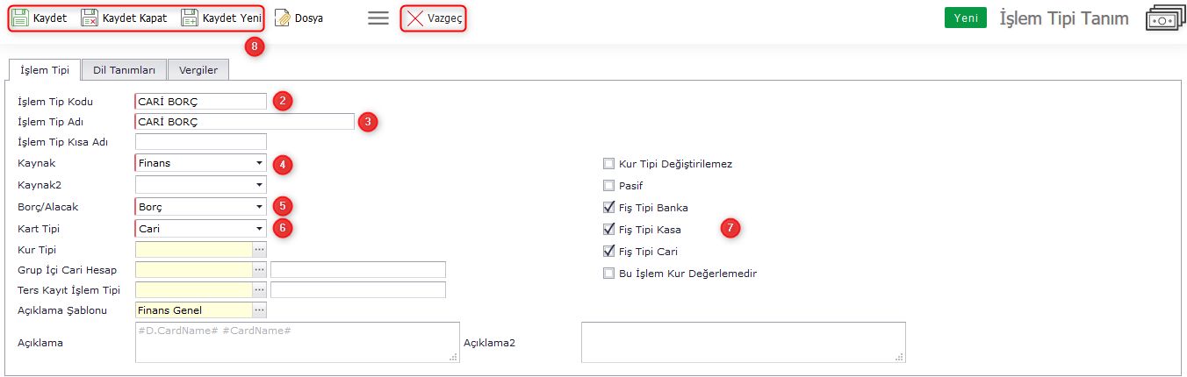Open the Dosya file attachment icon
The image size is (1187, 377).
pyautogui.click(x=283, y=18)
